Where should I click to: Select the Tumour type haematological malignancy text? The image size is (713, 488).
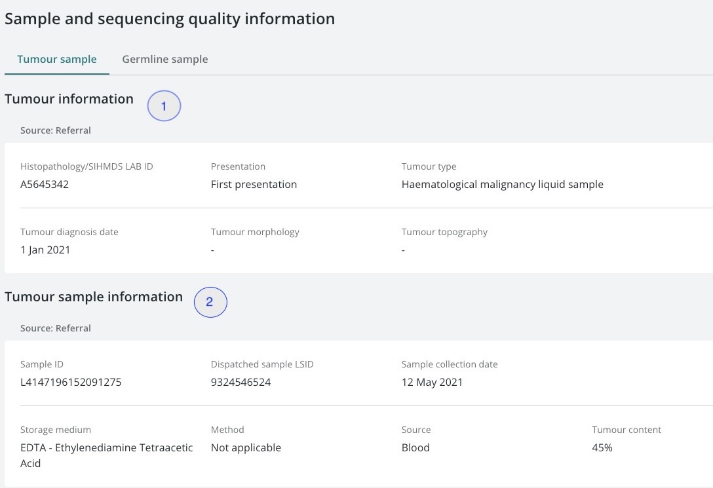(503, 184)
